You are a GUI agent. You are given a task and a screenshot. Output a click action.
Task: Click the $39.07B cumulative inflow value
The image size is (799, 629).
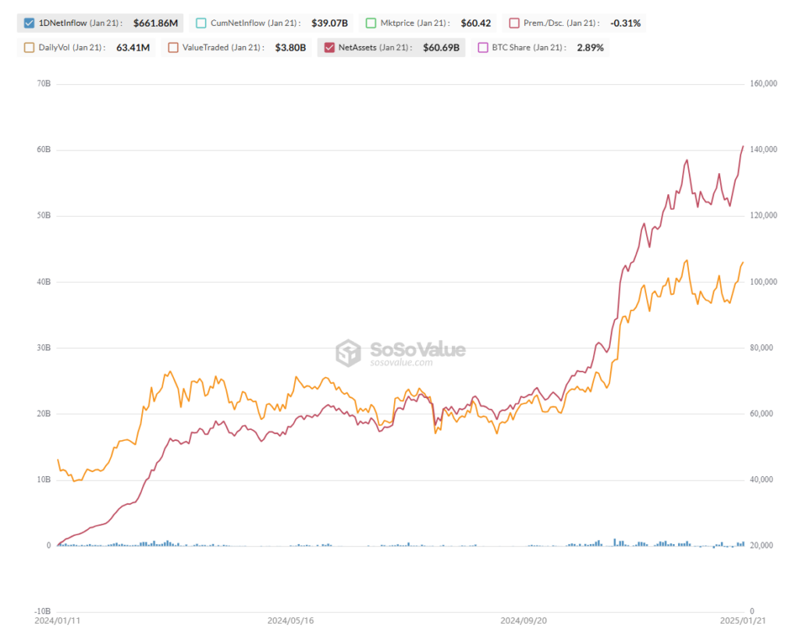tap(330, 23)
